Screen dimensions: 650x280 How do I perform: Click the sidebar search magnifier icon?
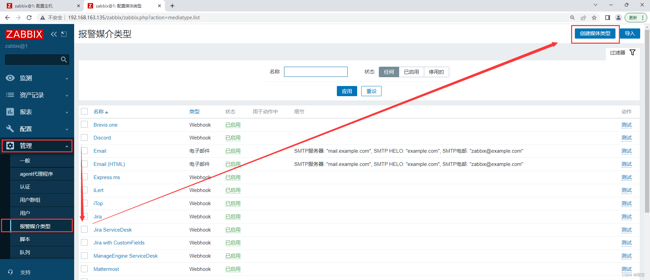pyautogui.click(x=64, y=60)
